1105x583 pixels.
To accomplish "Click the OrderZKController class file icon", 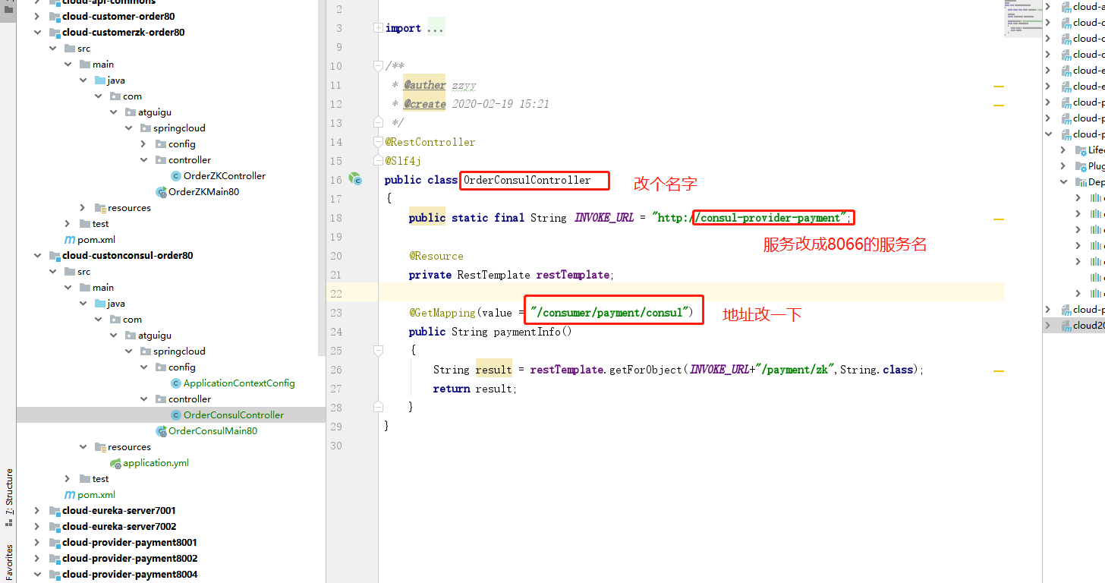I will [176, 176].
